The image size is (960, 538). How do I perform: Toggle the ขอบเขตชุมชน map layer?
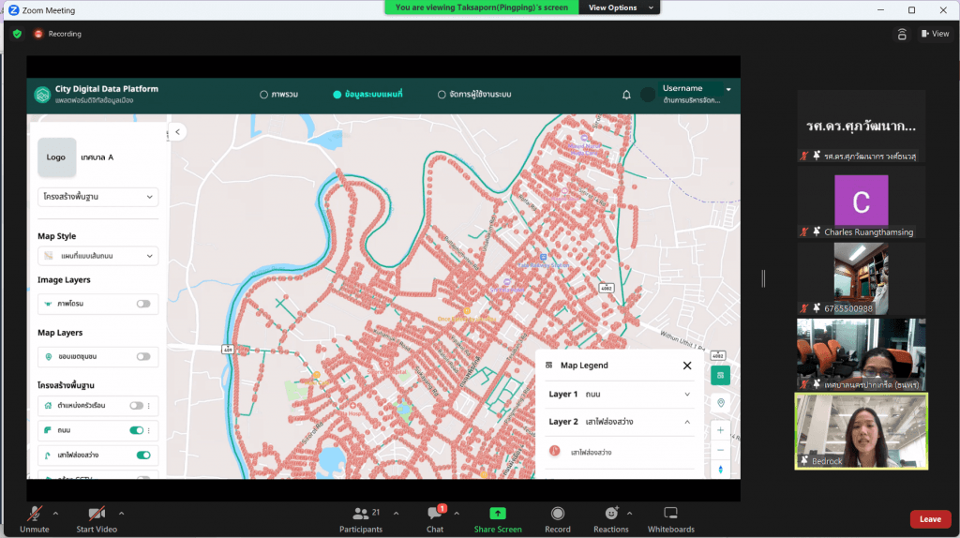(x=143, y=356)
